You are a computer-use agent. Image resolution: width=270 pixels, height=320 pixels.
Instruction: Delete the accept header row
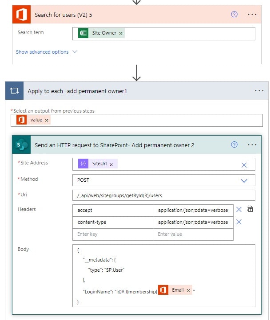click(x=239, y=210)
